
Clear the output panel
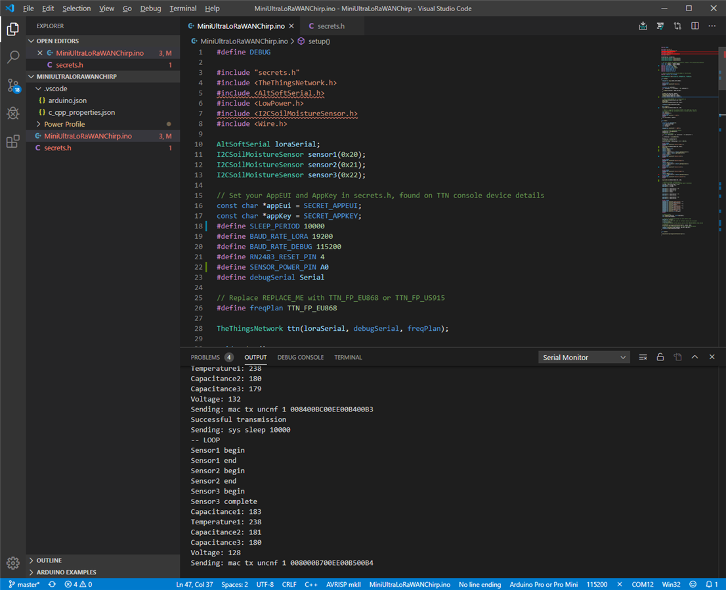tap(643, 357)
